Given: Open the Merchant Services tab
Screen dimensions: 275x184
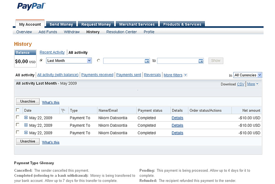Looking at the screenshot, I should click(x=137, y=24).
